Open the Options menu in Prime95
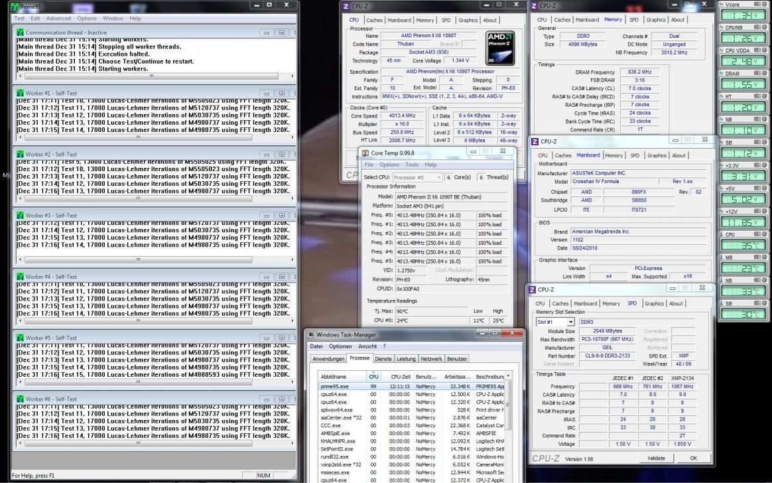This screenshot has height=483, width=772. tap(87, 18)
